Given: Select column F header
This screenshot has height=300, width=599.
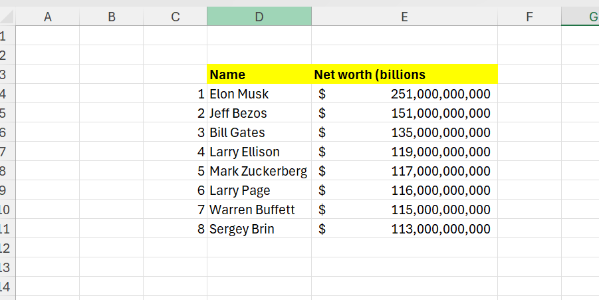Looking at the screenshot, I should tap(529, 17).
